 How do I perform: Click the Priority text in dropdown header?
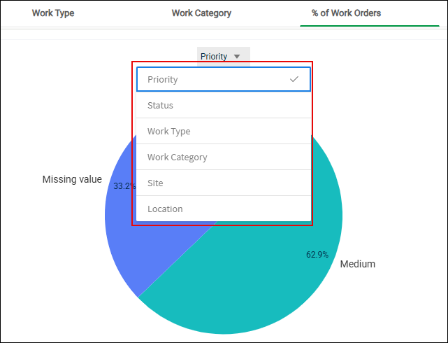tap(214, 57)
